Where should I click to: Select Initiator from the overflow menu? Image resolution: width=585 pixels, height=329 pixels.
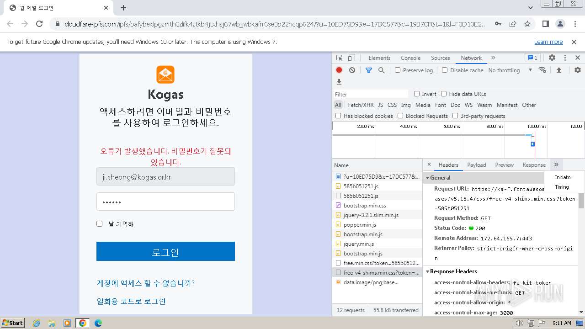564,177
